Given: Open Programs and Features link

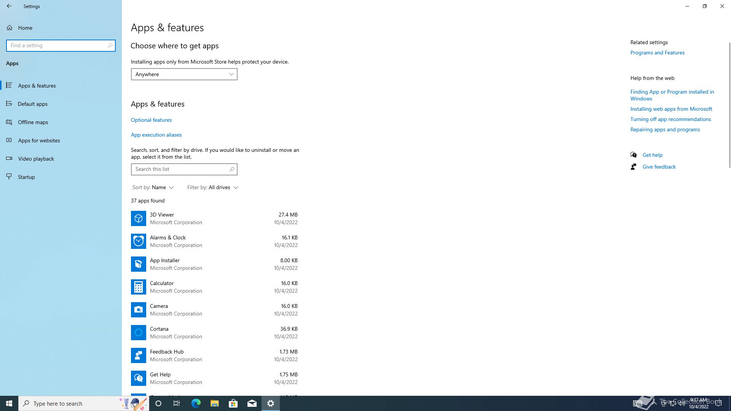Looking at the screenshot, I should 657,53.
